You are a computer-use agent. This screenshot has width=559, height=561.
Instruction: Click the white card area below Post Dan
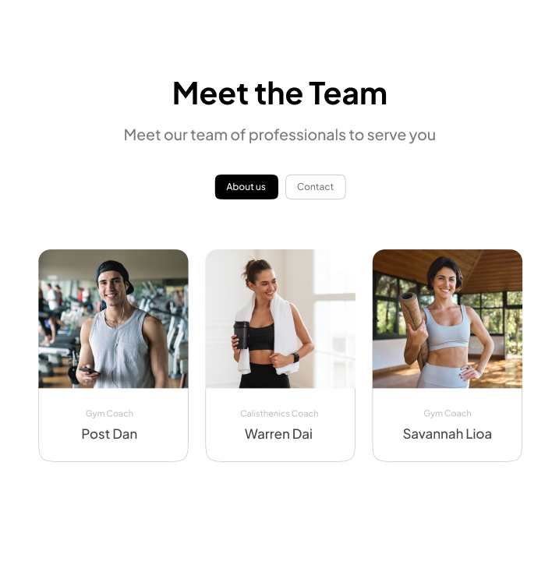pyautogui.click(x=113, y=451)
